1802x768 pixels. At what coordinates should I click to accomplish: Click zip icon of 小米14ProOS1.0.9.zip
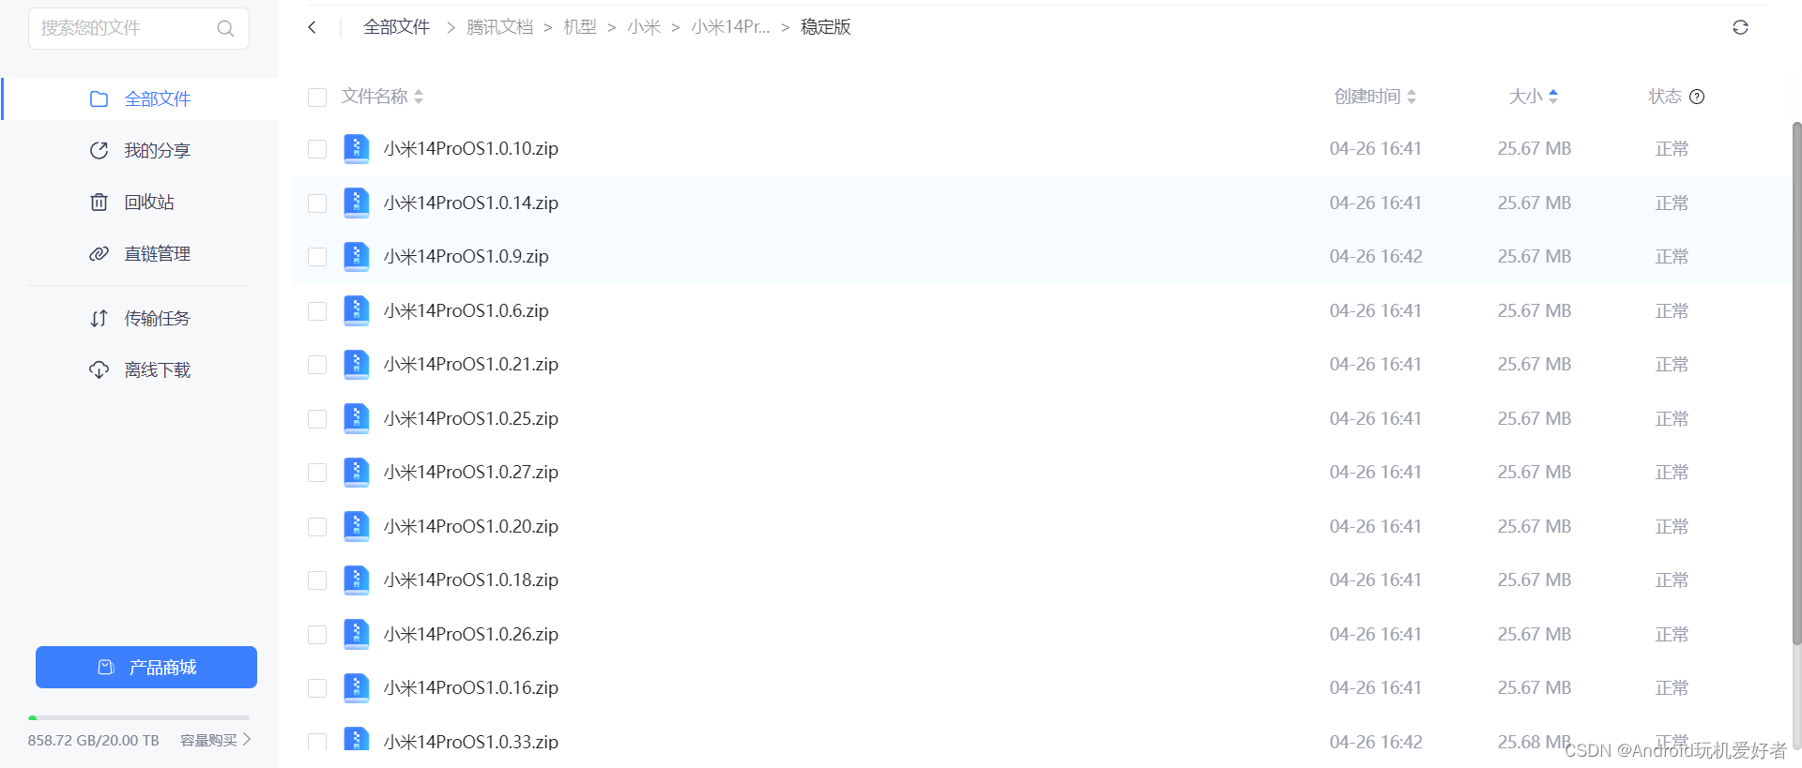357,257
